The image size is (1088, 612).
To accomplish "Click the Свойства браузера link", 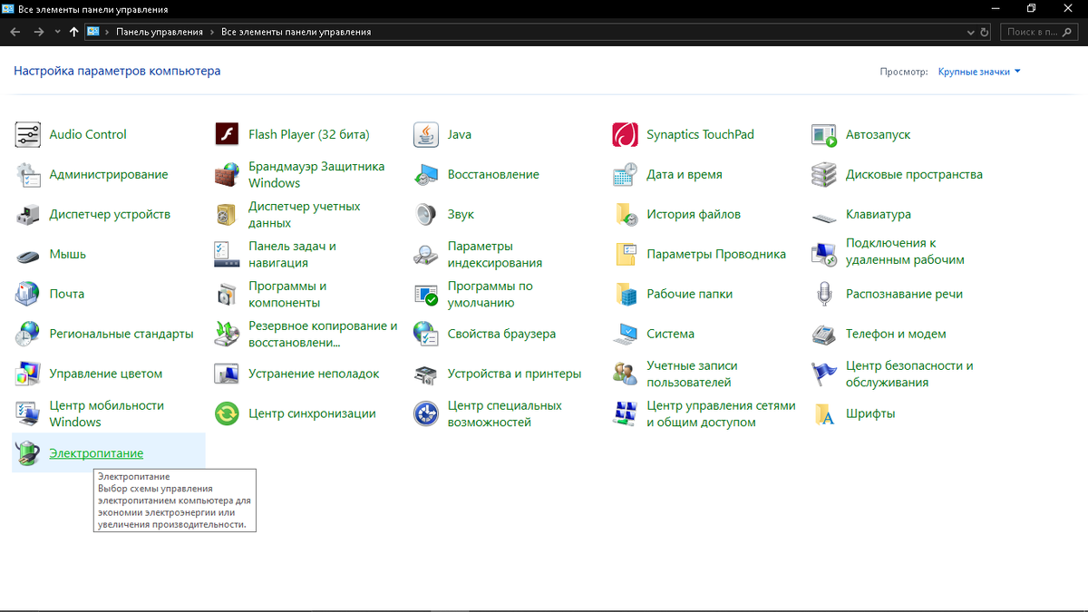I will [x=501, y=334].
